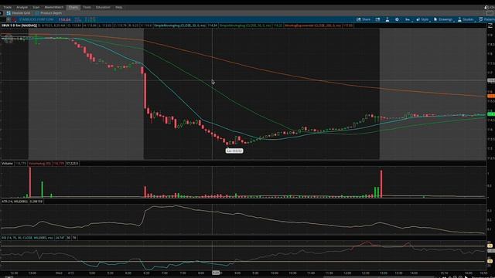
Task: Click the ATR 0.288158 value box
Action: 36,201
